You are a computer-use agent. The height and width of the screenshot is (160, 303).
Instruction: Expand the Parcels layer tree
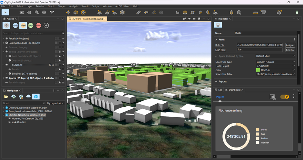[x=4, y=38]
